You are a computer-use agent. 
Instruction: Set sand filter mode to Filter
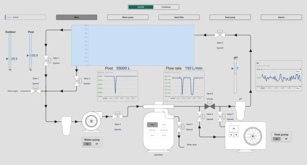152,125
